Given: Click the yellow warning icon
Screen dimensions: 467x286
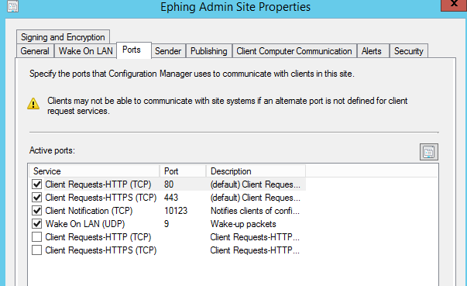Looking at the screenshot, I should tap(33, 103).
